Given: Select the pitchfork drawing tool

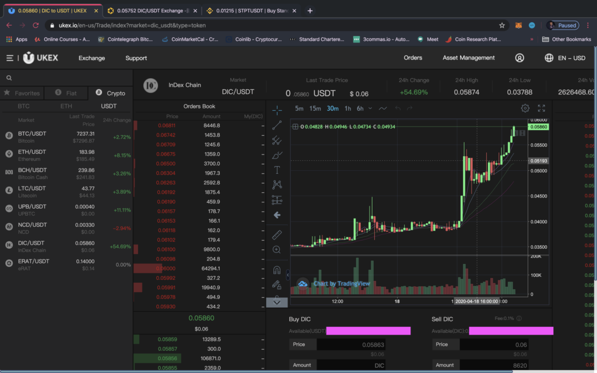Looking at the screenshot, I should [x=277, y=140].
